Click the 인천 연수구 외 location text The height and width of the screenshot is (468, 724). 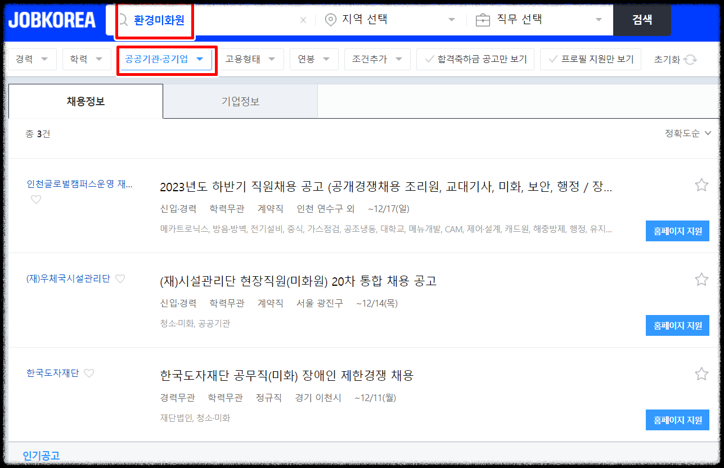(x=326, y=209)
